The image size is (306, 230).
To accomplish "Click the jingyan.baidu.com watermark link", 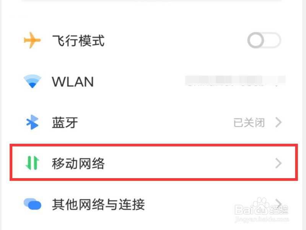I will point(261,219).
